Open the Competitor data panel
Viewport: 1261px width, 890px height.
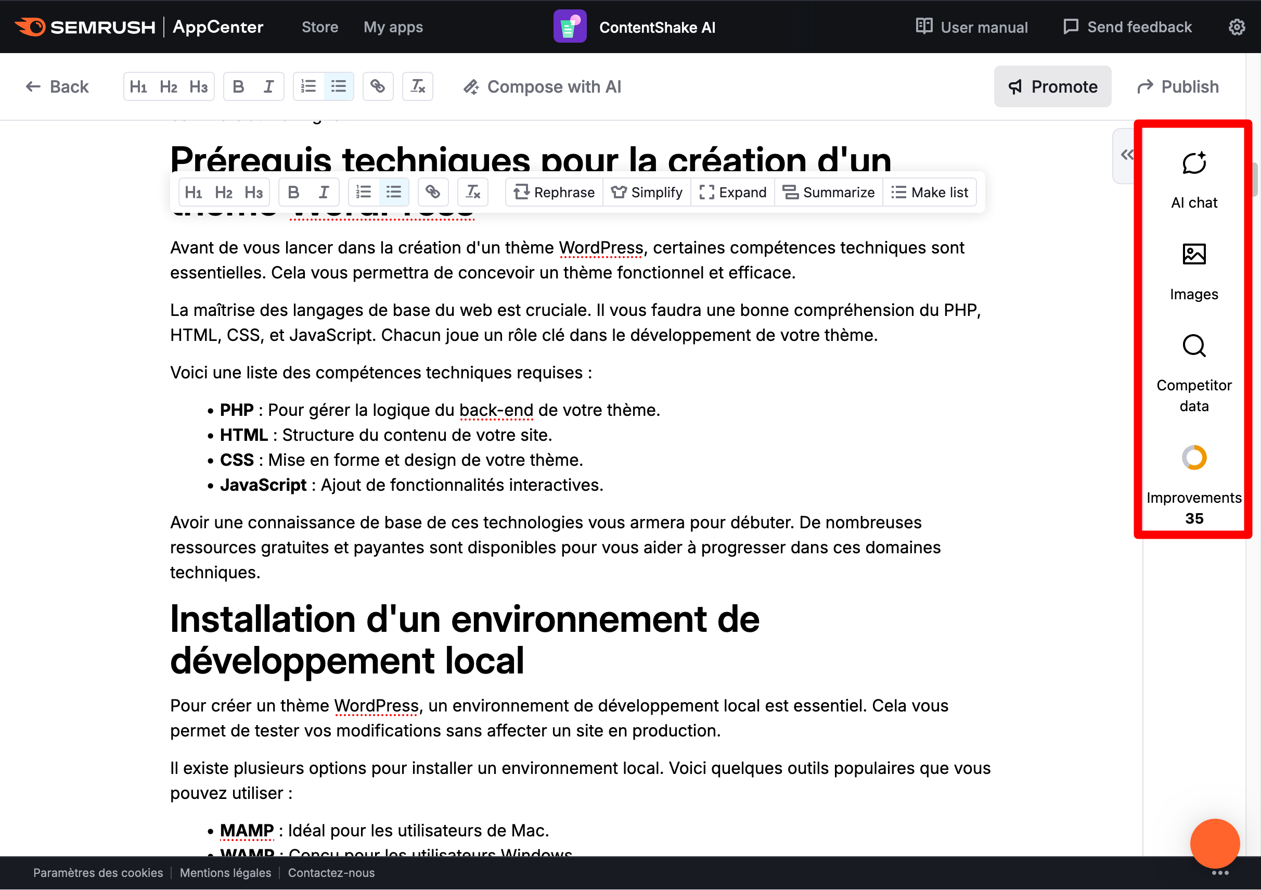click(x=1194, y=374)
